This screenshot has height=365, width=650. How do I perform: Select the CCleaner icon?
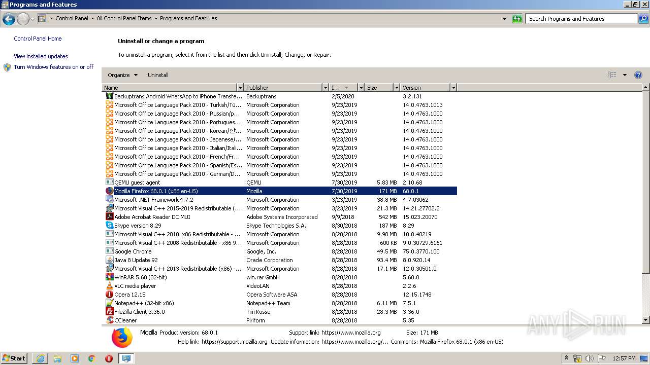(109, 320)
